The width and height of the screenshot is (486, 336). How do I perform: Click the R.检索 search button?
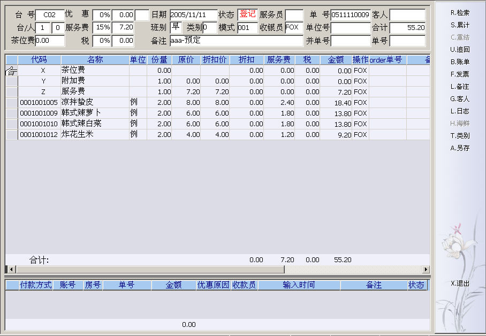[460, 13]
